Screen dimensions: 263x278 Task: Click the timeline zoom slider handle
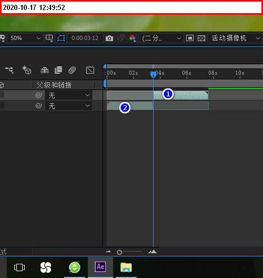click(119, 252)
